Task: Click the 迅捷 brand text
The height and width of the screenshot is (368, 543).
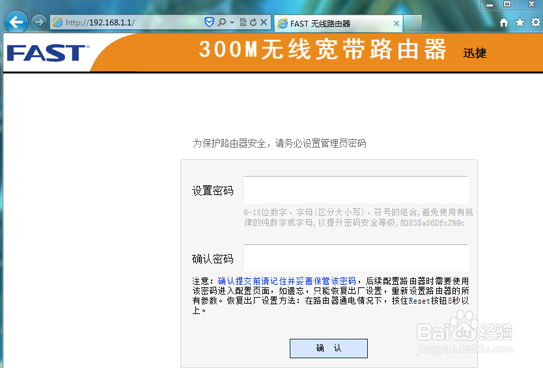Action: tap(475, 53)
